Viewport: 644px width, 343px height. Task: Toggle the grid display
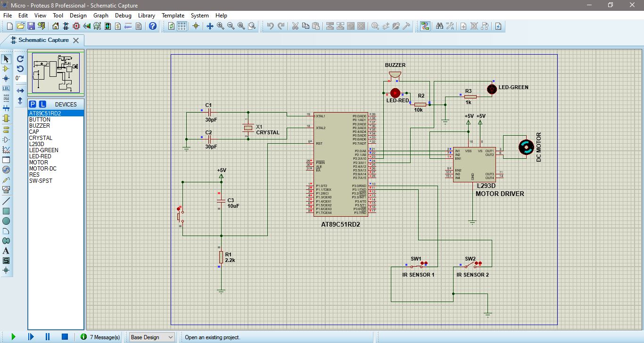pos(183,26)
